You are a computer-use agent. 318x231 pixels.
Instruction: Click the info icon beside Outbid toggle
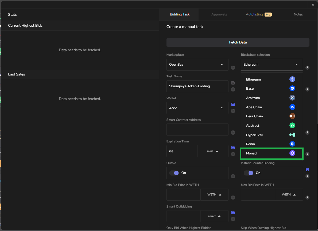tap(233, 176)
